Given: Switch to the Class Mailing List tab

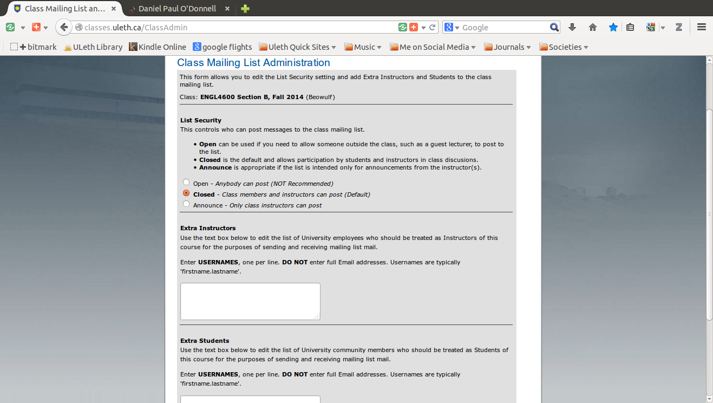Looking at the screenshot, I should coord(65,9).
